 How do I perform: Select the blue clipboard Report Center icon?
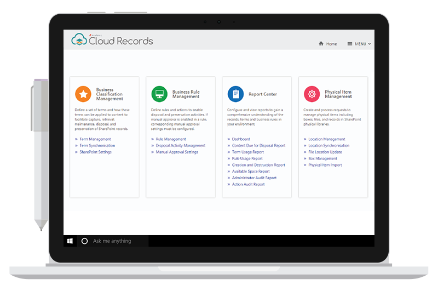click(235, 94)
